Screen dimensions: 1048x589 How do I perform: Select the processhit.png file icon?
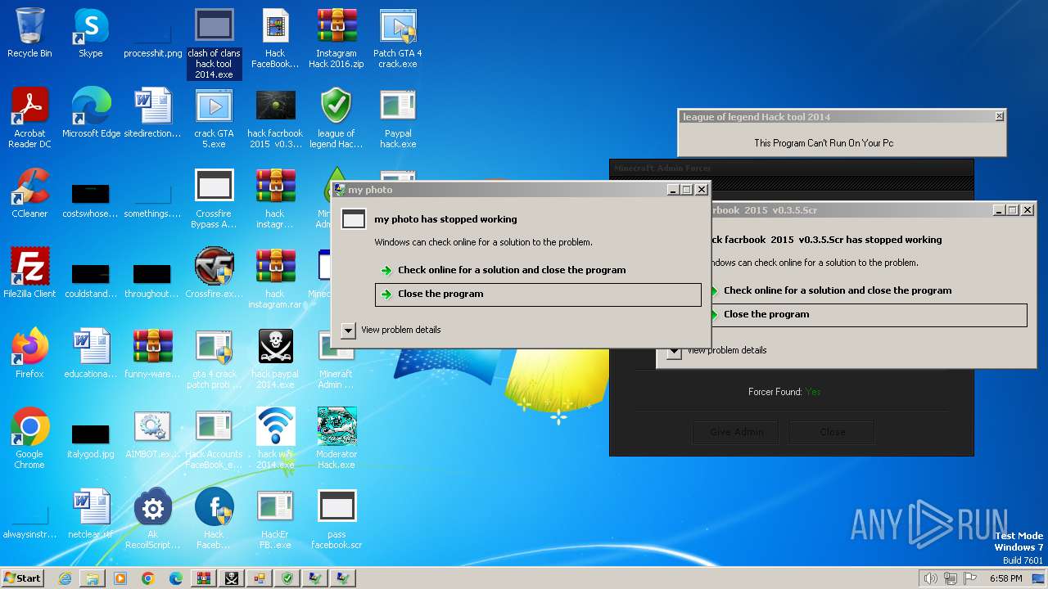pos(152,35)
